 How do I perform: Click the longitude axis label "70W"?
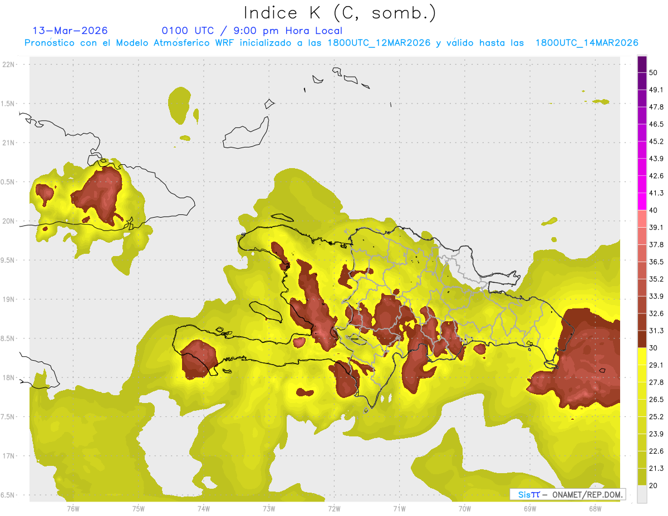click(x=465, y=509)
